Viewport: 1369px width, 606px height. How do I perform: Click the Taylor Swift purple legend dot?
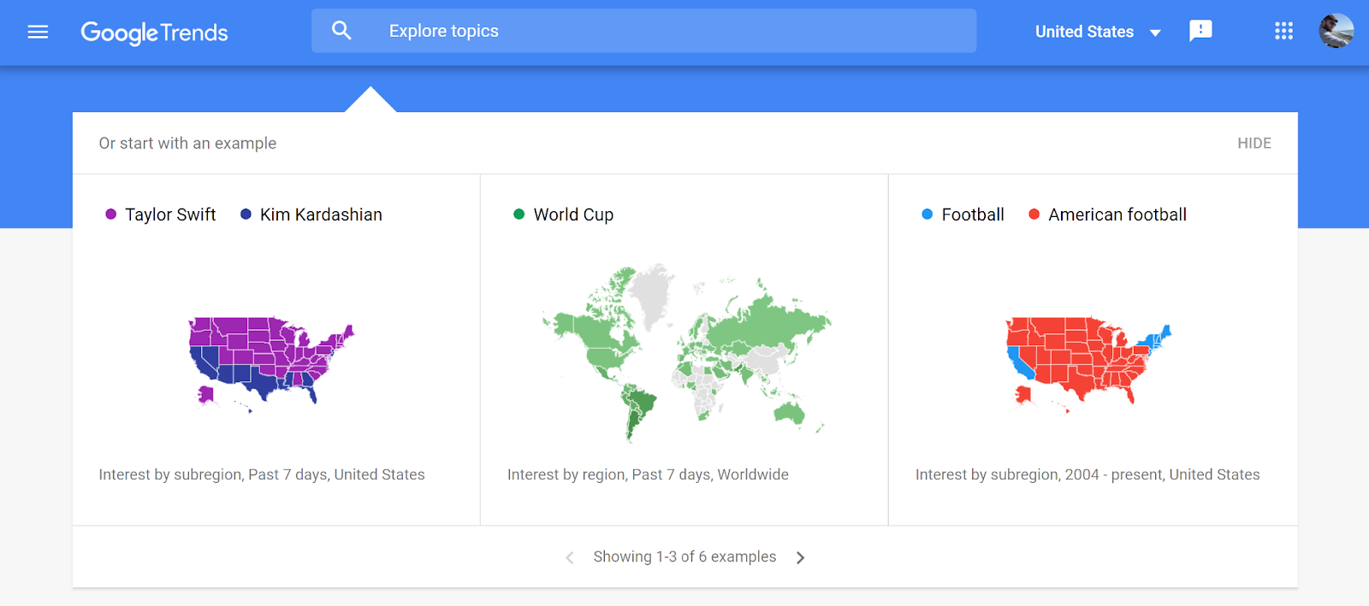pyautogui.click(x=111, y=215)
